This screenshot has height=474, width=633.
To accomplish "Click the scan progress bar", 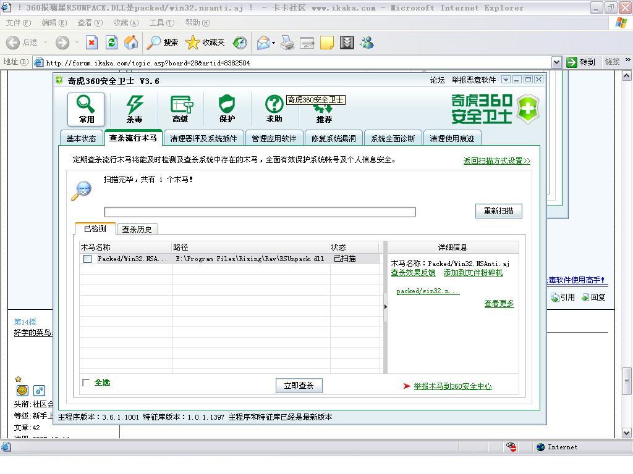I will [260, 212].
